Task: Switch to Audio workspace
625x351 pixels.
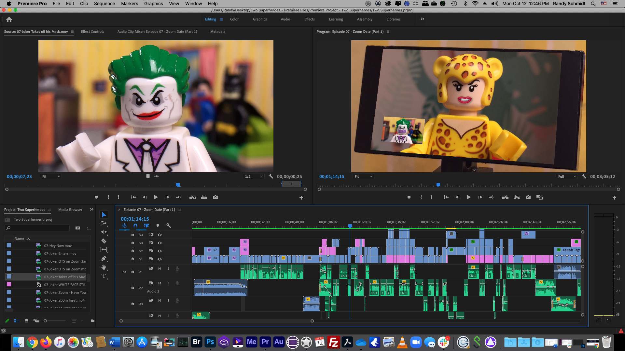Action: click(285, 19)
